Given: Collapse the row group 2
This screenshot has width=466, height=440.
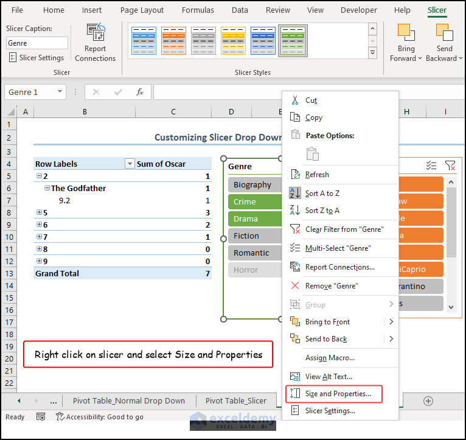Looking at the screenshot, I should point(39,176).
